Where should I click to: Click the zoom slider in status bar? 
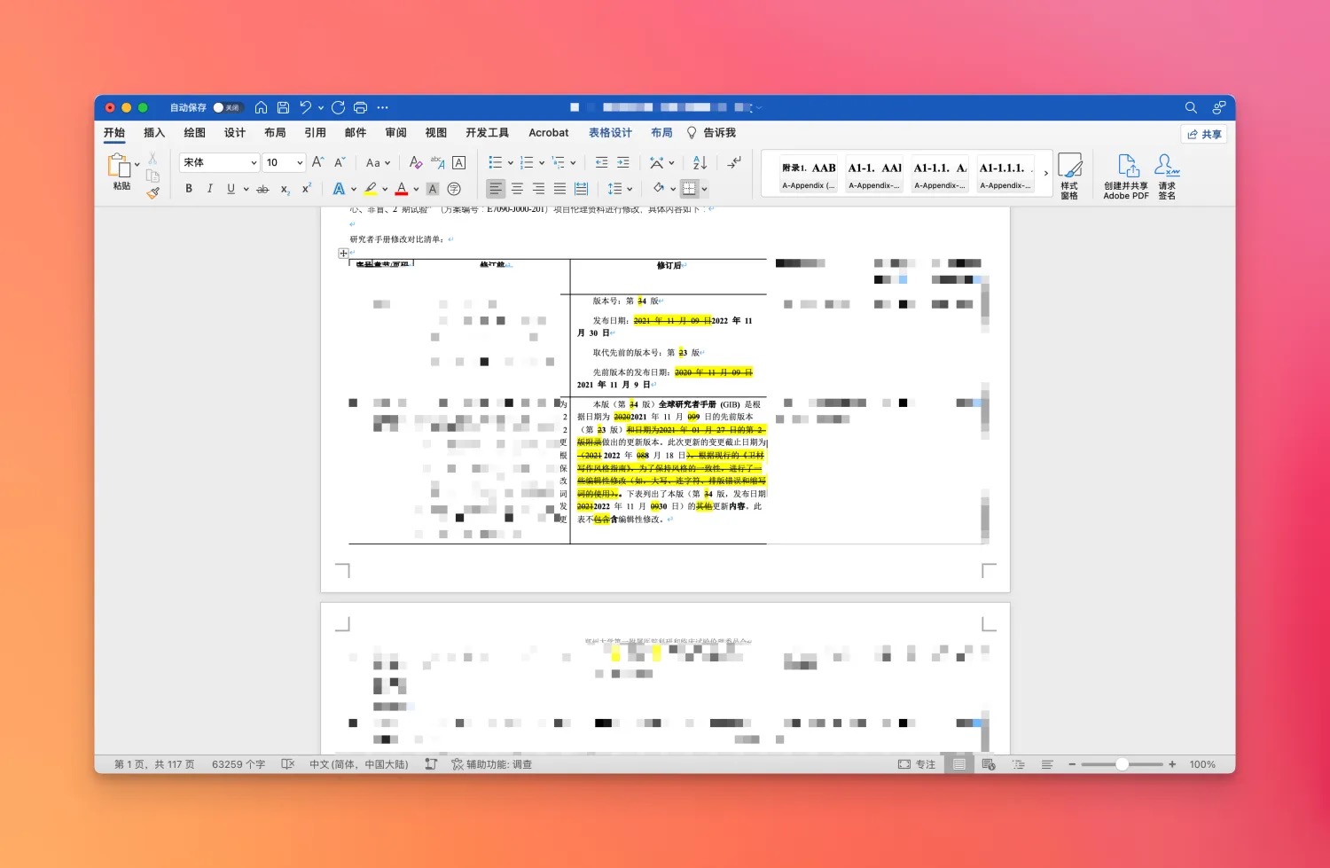click(1122, 764)
